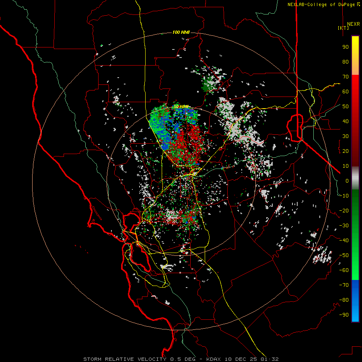Select the gray zero-velocity segment of color bar
This screenshot has width=362, height=362.
tap(355, 178)
